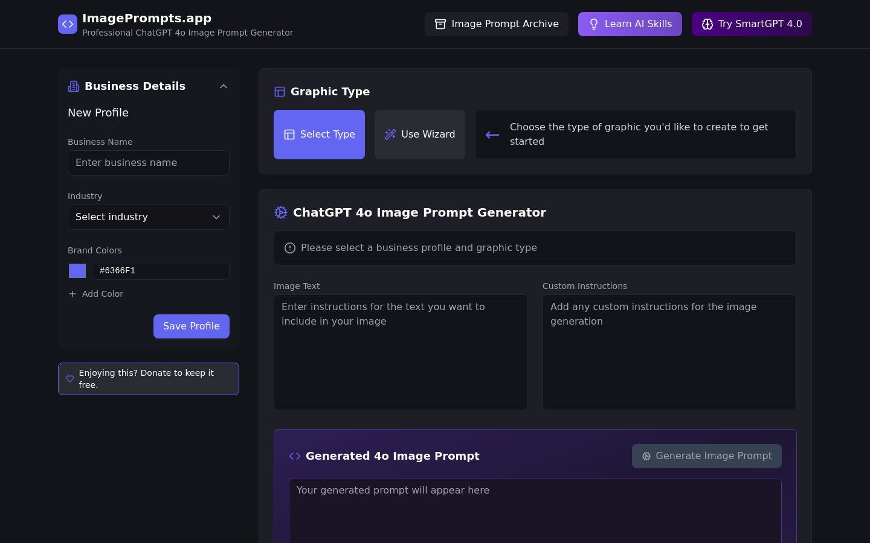This screenshot has width=870, height=543.
Task: Click the building icon beside Business Details
Action: (74, 86)
